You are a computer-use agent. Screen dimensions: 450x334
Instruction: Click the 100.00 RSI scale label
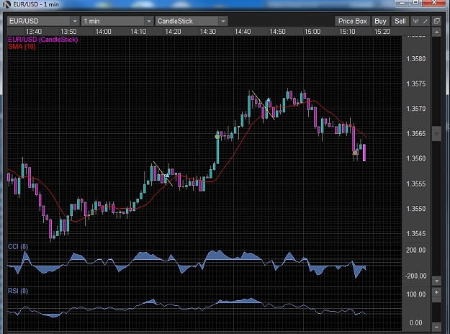[x=416, y=294]
